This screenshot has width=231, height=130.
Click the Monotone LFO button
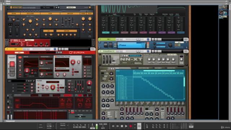point(48,31)
